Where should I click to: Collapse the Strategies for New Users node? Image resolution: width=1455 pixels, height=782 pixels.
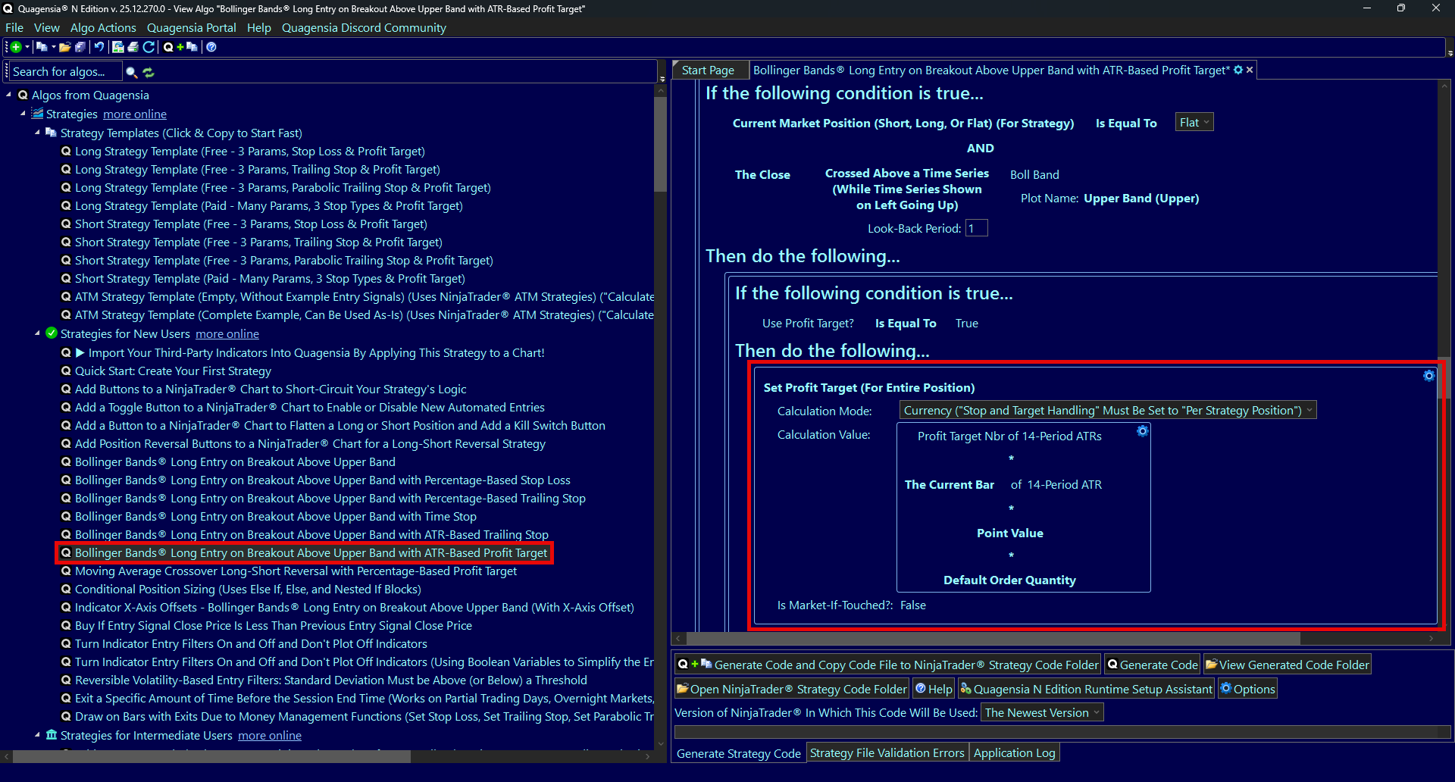pos(37,333)
